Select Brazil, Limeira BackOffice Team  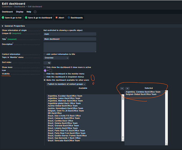[63, 128]
